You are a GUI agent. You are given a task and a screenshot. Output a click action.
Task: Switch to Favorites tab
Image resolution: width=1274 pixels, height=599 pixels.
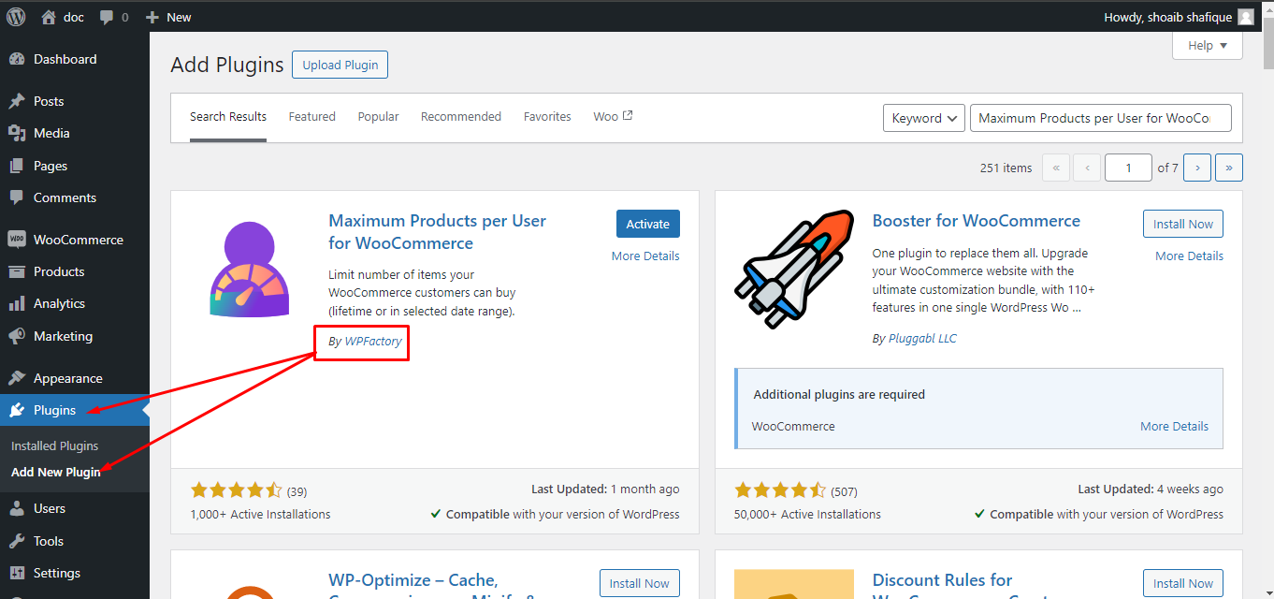(x=547, y=117)
